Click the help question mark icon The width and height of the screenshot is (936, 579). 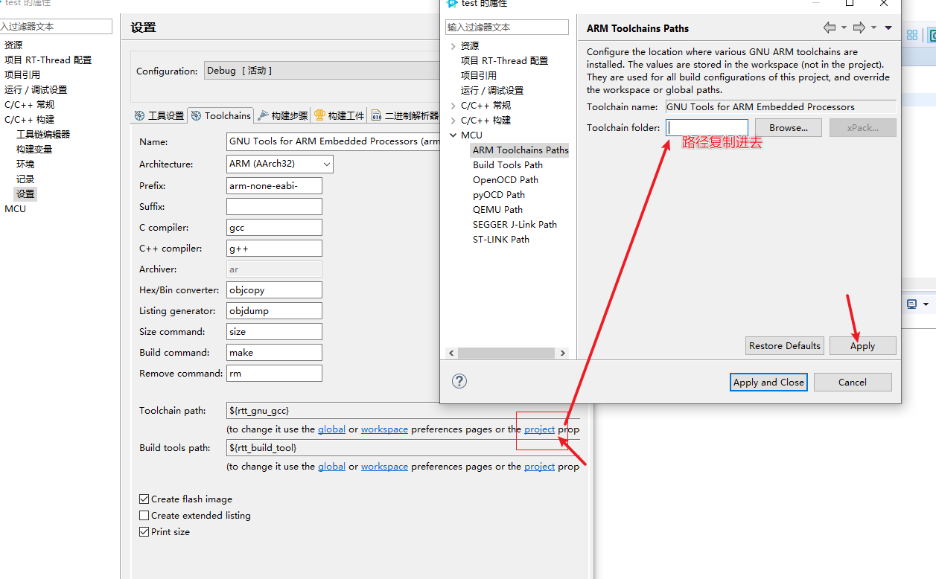pyautogui.click(x=459, y=381)
